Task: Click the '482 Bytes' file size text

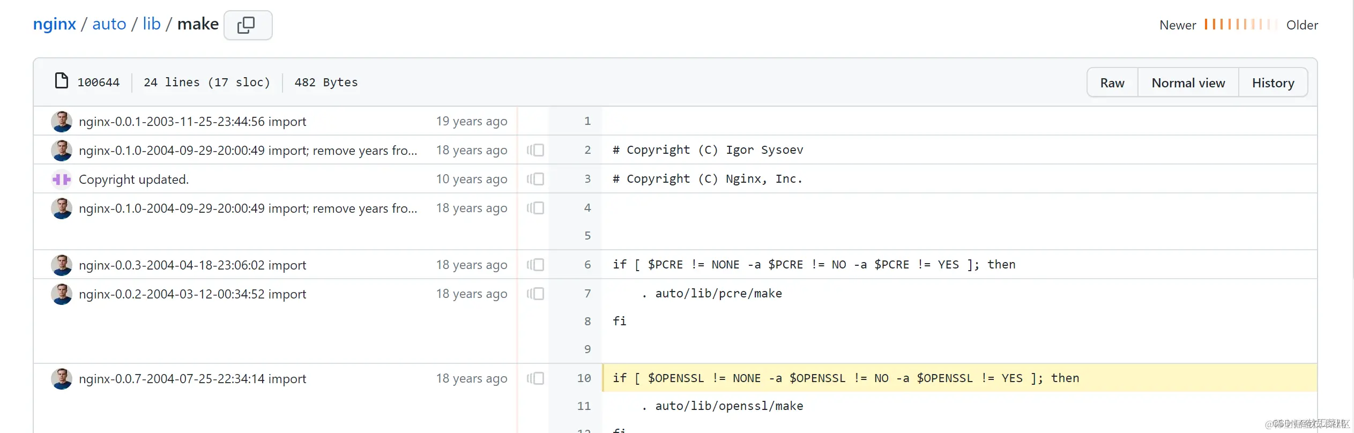Action: (x=326, y=83)
